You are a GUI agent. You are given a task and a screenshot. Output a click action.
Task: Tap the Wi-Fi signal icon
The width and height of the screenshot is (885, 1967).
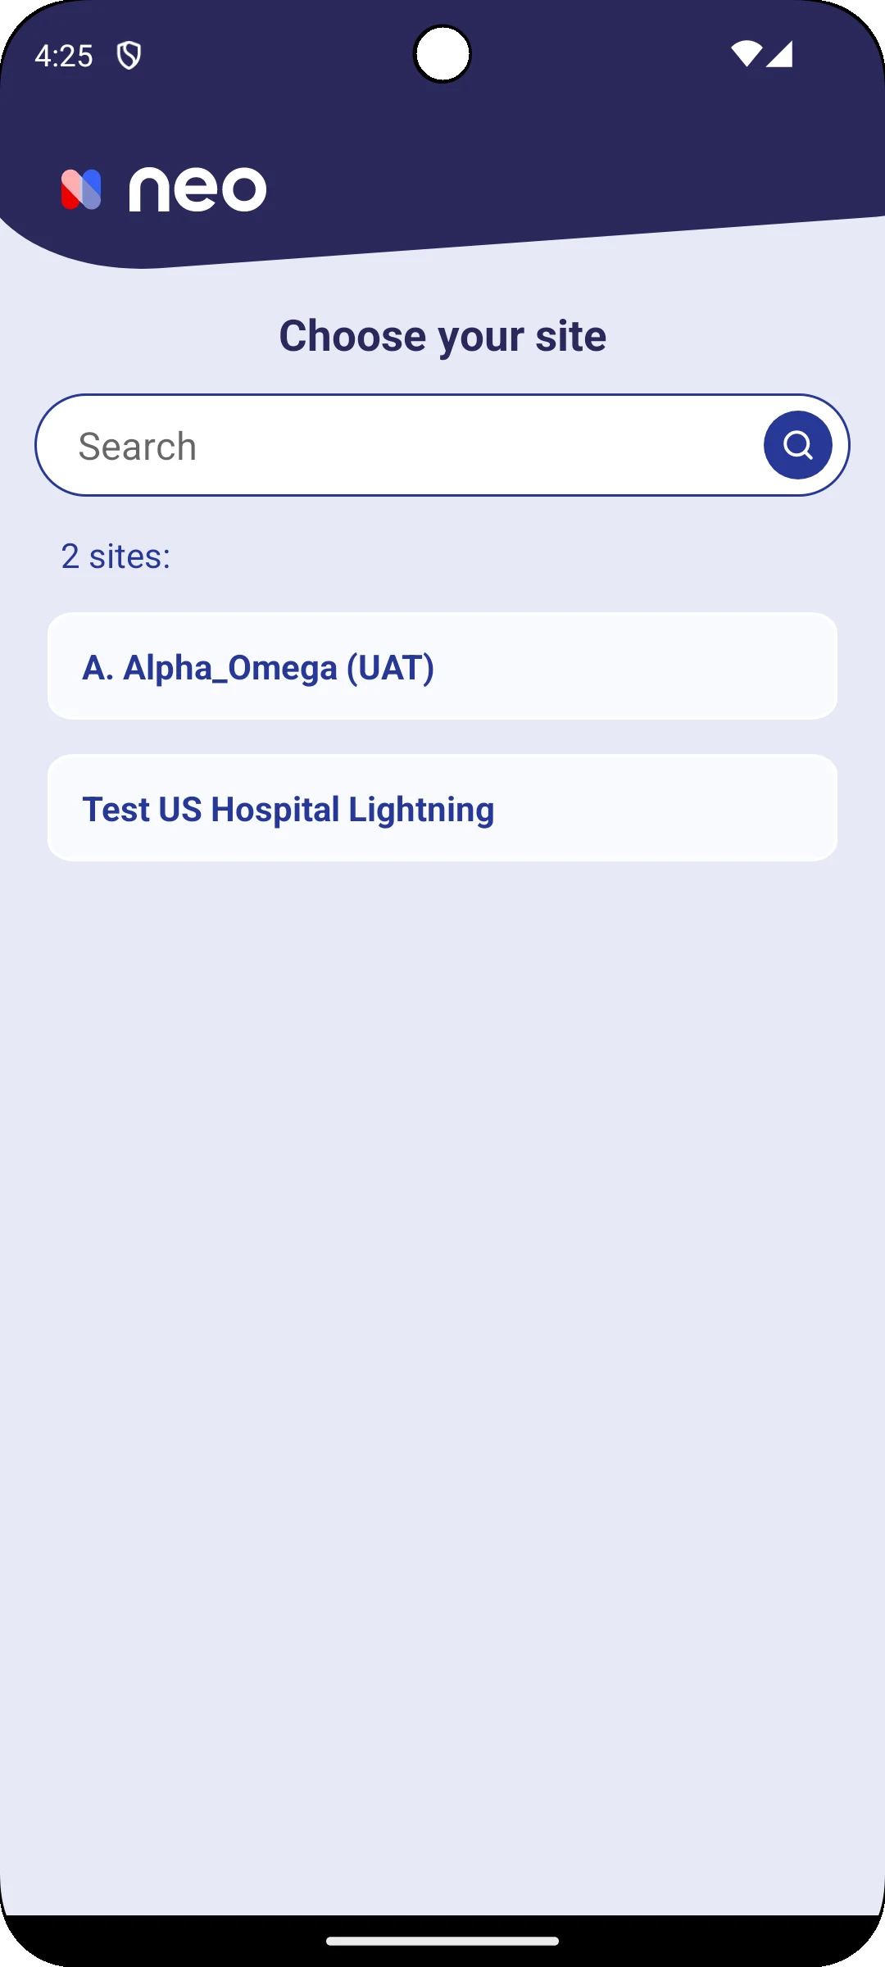click(747, 54)
